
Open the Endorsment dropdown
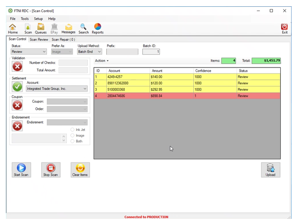coord(67,122)
